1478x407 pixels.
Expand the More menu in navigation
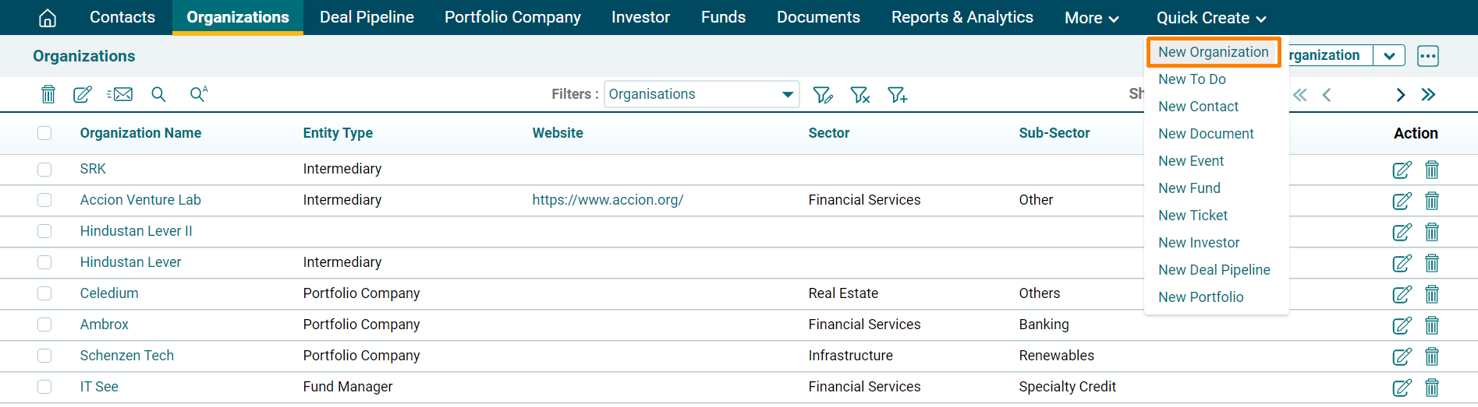tap(1091, 18)
